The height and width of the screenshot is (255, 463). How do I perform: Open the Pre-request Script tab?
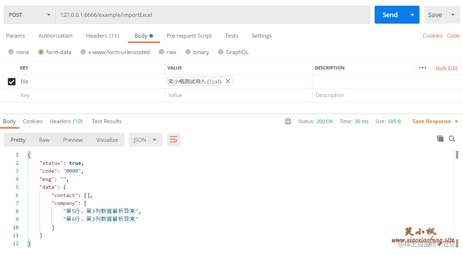(x=189, y=36)
